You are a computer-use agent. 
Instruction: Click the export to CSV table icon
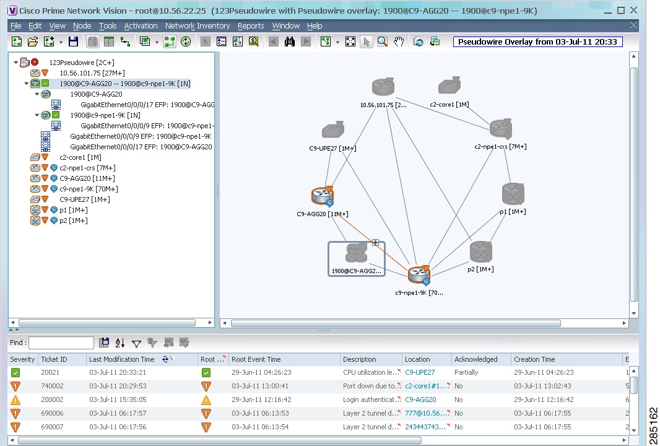tap(104, 343)
